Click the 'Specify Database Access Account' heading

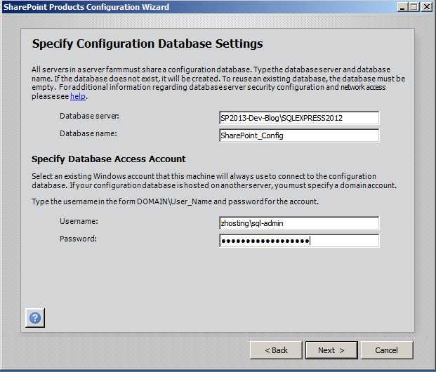coord(108,159)
